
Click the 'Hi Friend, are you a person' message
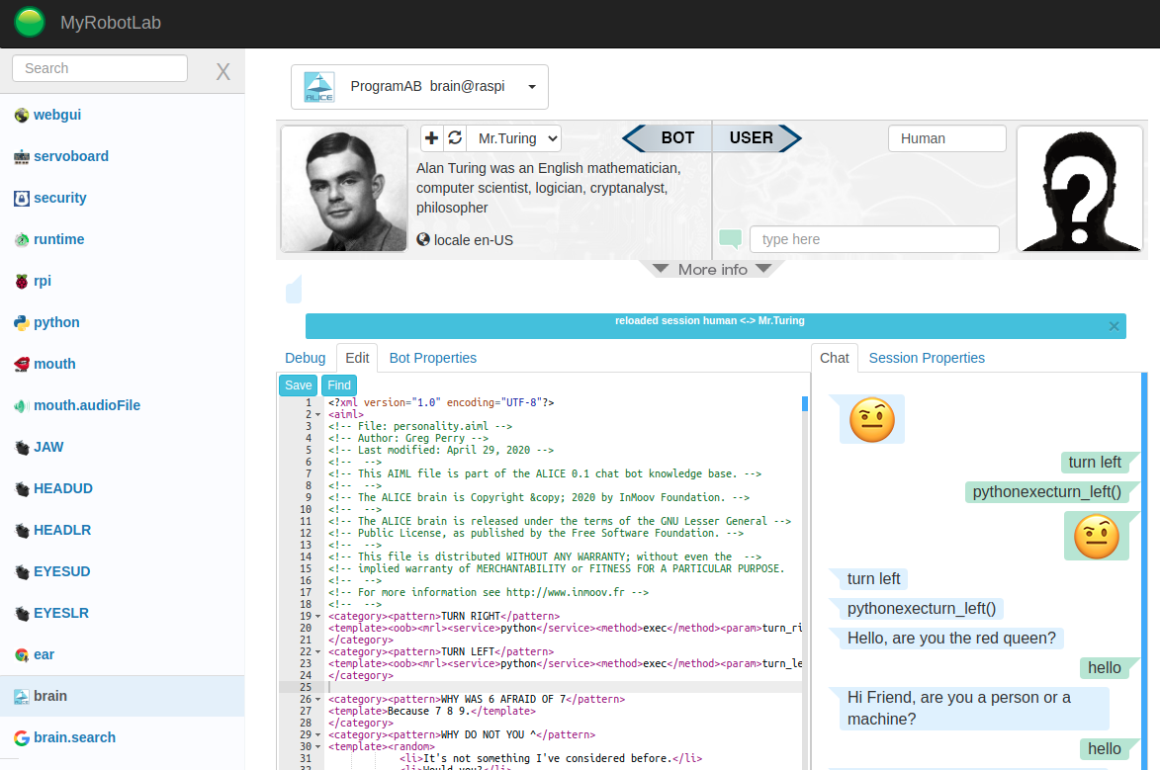[x=973, y=708]
